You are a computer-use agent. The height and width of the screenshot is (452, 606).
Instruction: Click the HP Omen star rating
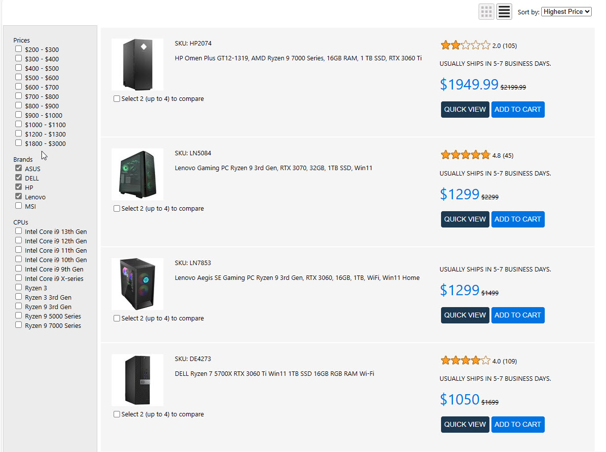(465, 45)
